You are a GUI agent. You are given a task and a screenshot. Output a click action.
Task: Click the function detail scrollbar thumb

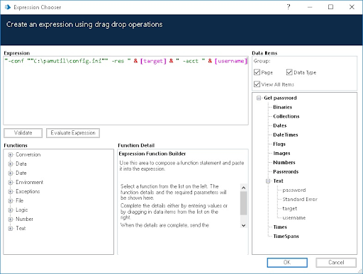coord(244,203)
